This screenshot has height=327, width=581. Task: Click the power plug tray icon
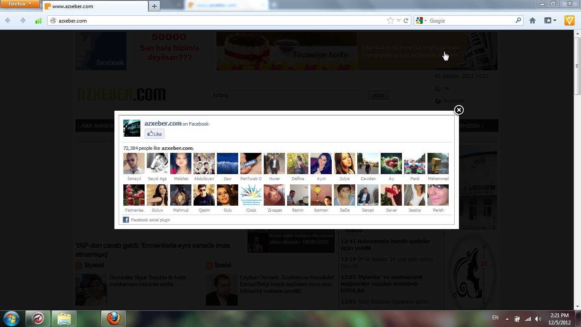518,318
